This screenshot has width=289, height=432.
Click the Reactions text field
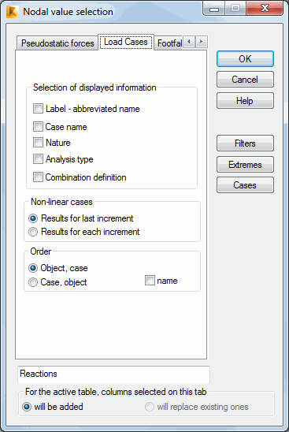(113, 374)
